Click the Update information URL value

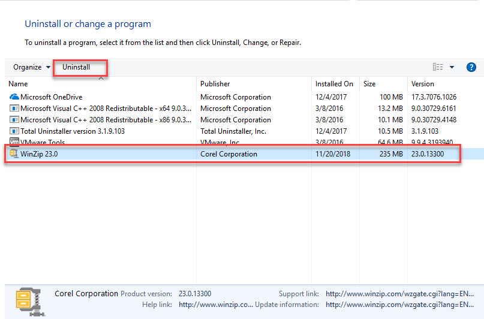(x=399, y=305)
